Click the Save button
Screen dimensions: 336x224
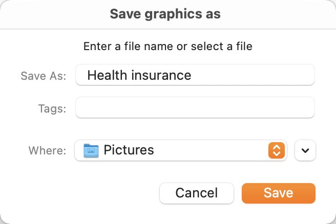click(x=278, y=193)
